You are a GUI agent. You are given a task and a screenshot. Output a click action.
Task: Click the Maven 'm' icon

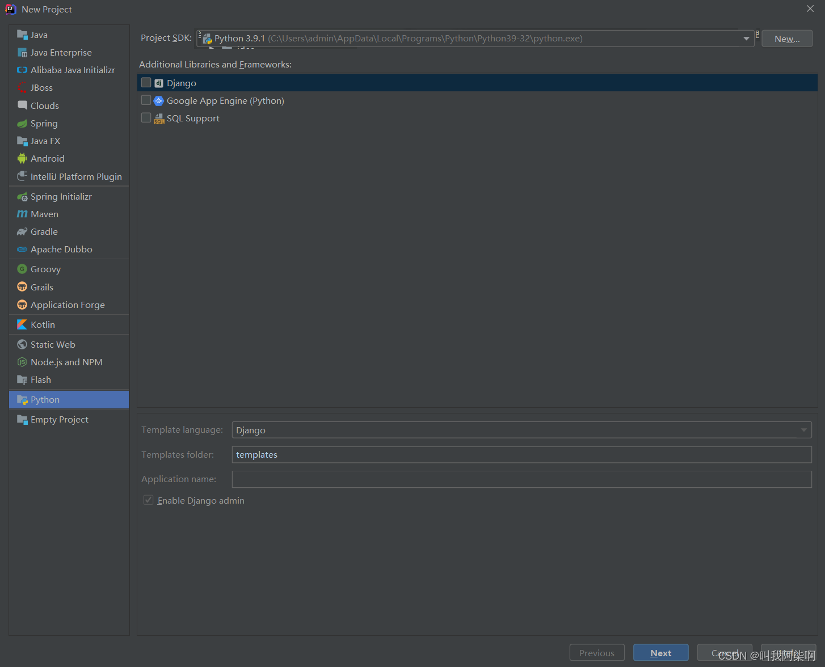pyautogui.click(x=22, y=214)
